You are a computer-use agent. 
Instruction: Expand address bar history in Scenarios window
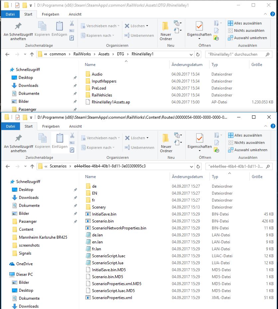click(x=192, y=167)
